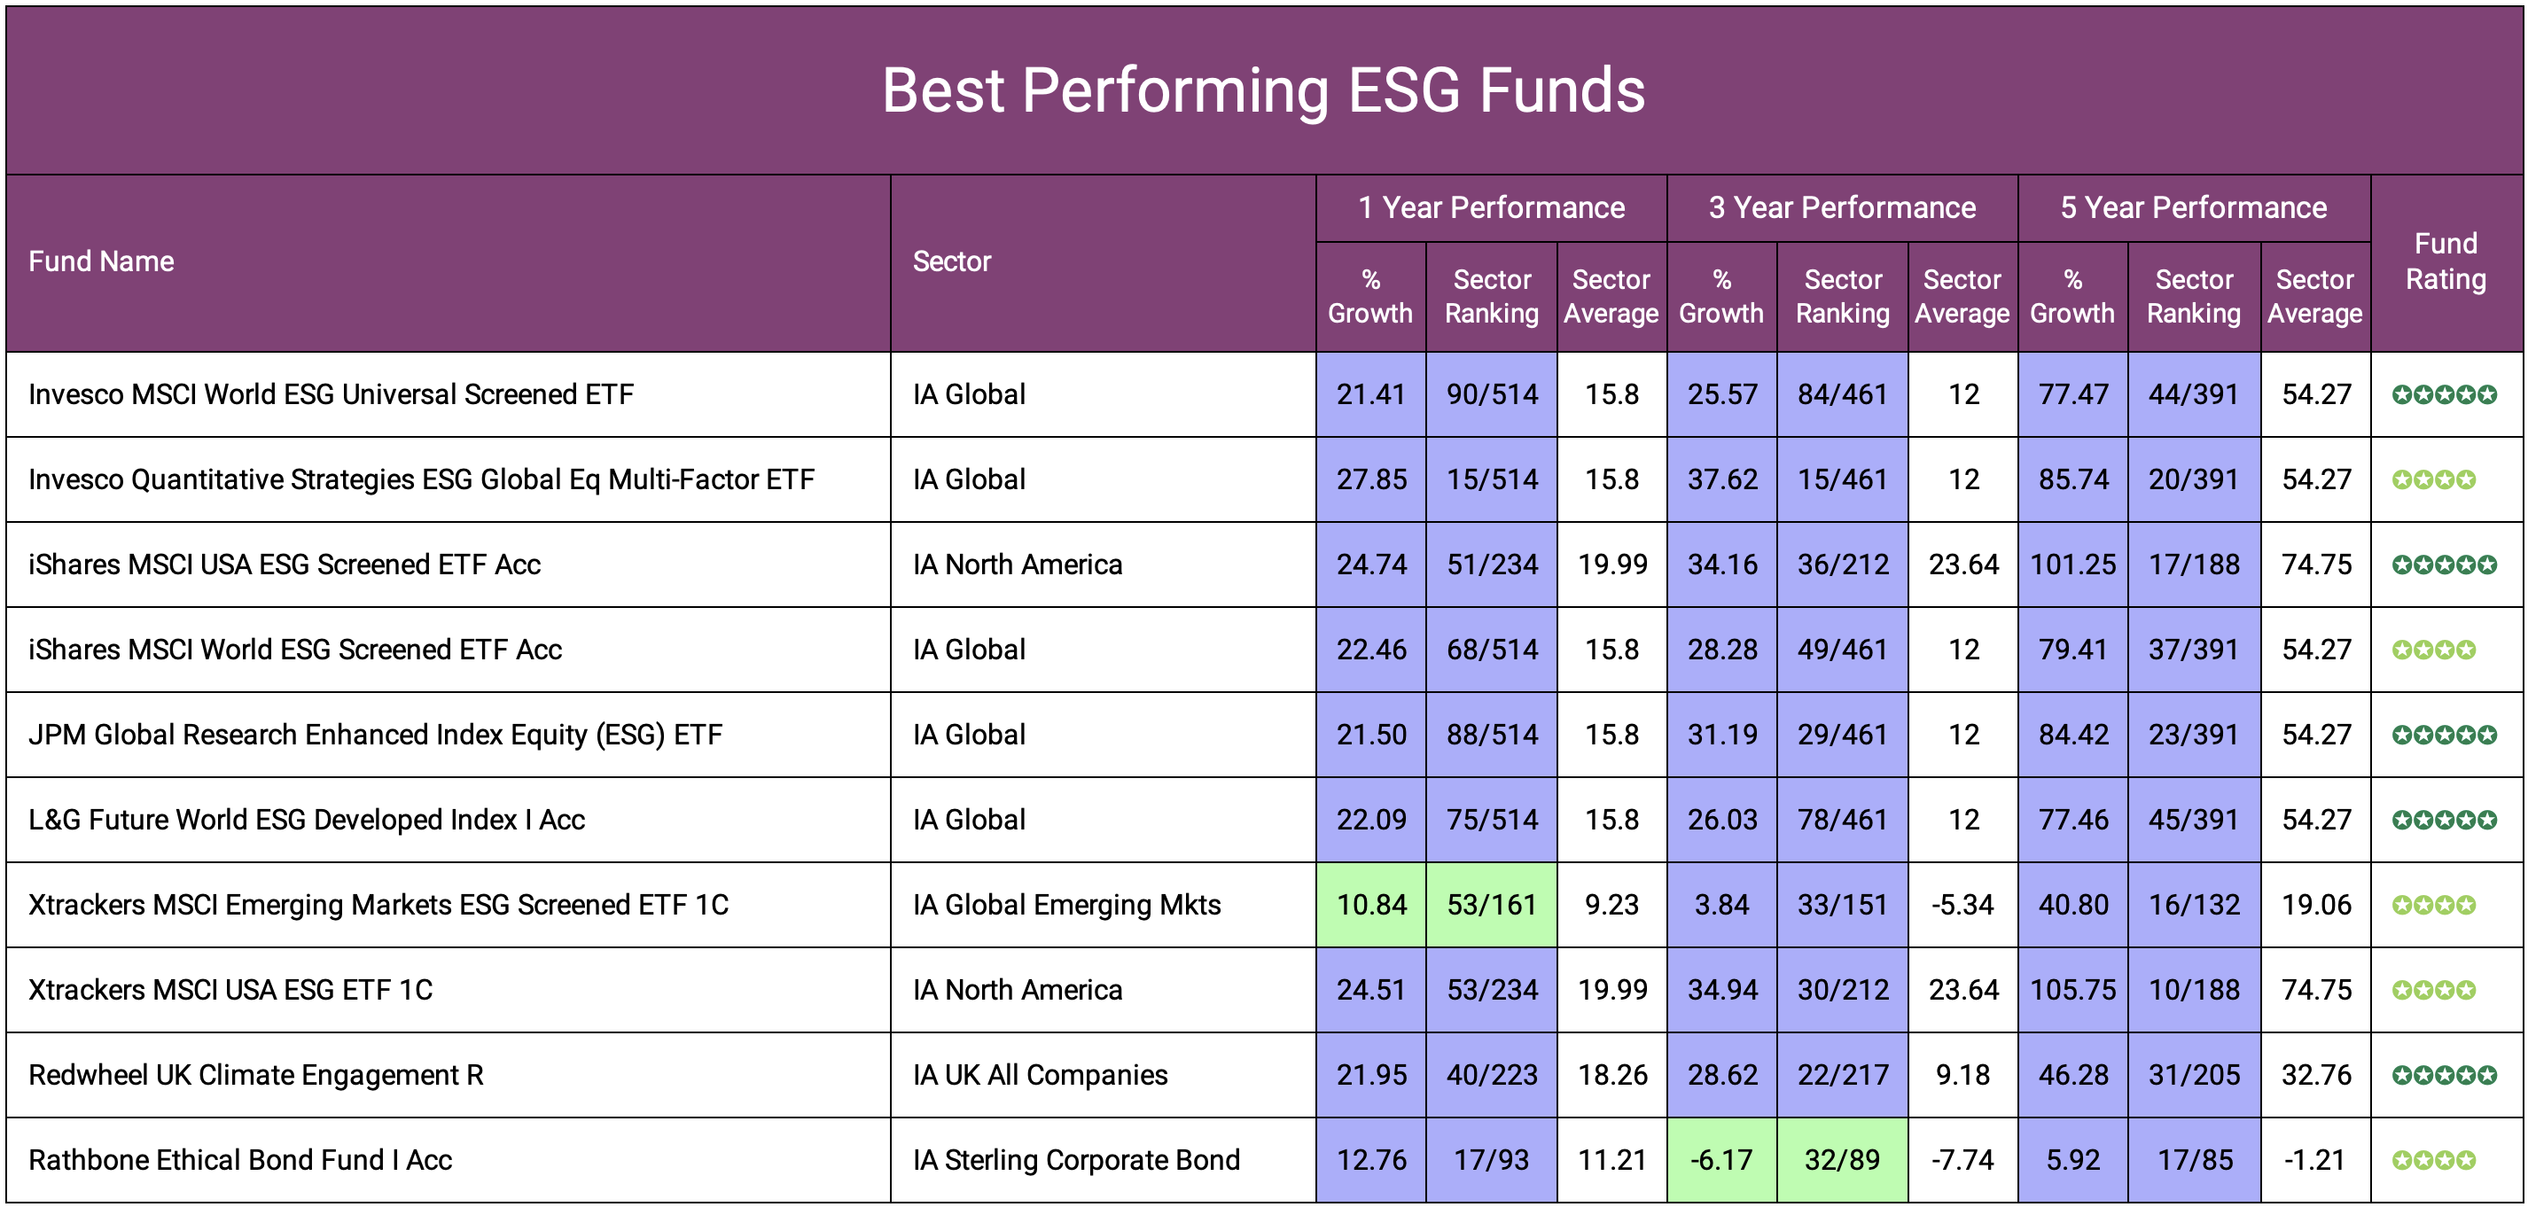Click the five-star icons for JPM Global Research Enhanced
This screenshot has width=2528, height=1207.
(x=2446, y=734)
